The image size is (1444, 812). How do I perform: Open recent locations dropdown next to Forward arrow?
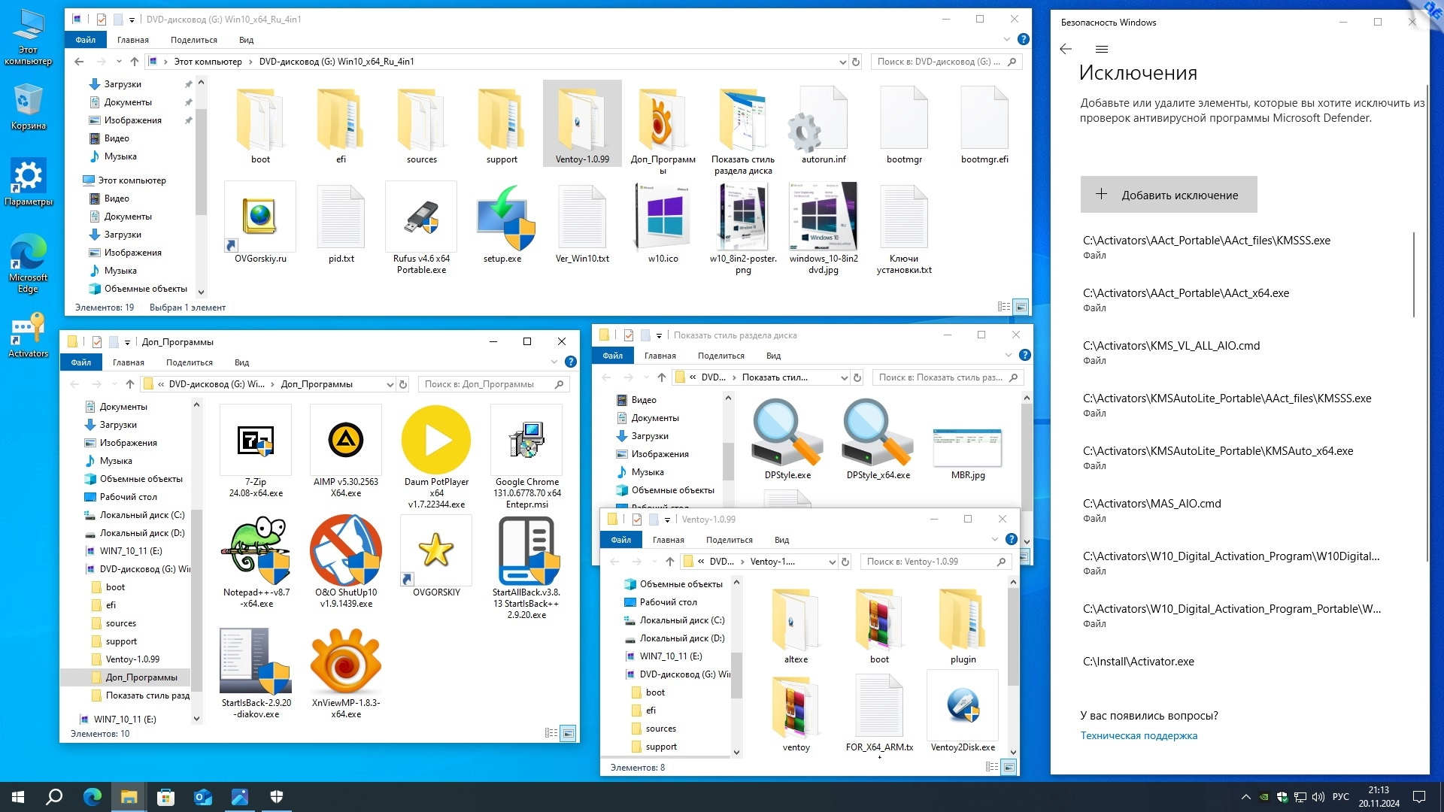(119, 62)
